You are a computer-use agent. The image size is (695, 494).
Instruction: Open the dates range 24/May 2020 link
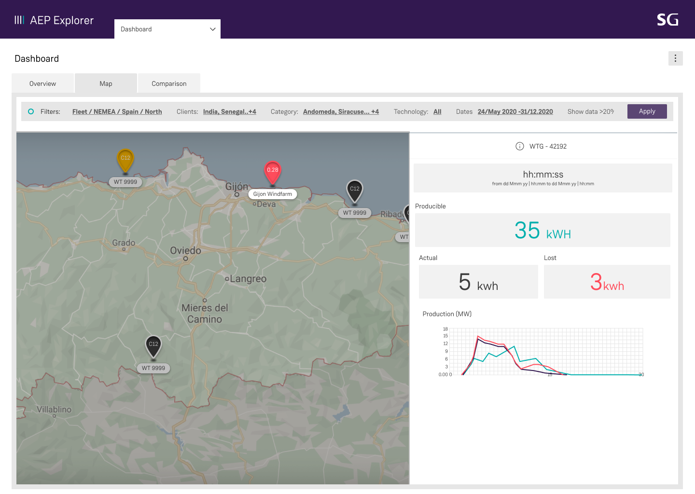coord(515,111)
